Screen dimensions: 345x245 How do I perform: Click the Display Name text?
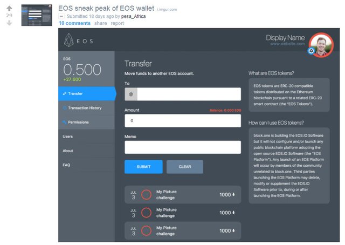click(x=285, y=38)
